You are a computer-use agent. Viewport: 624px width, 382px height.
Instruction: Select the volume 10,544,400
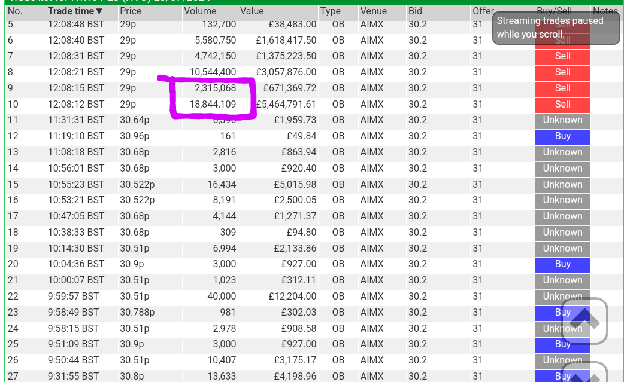(213, 72)
